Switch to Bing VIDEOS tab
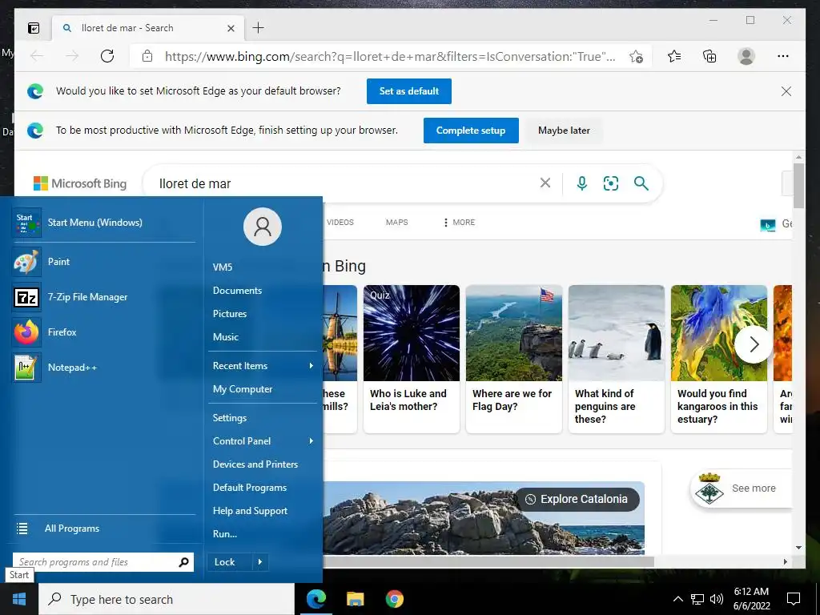820x615 pixels. coord(340,223)
